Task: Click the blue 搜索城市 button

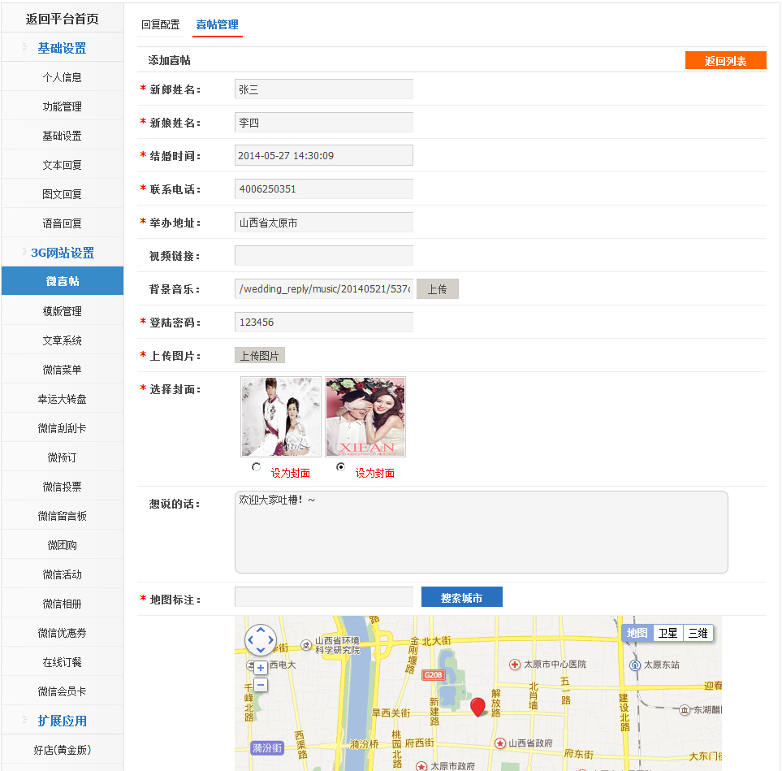Action: point(462,597)
